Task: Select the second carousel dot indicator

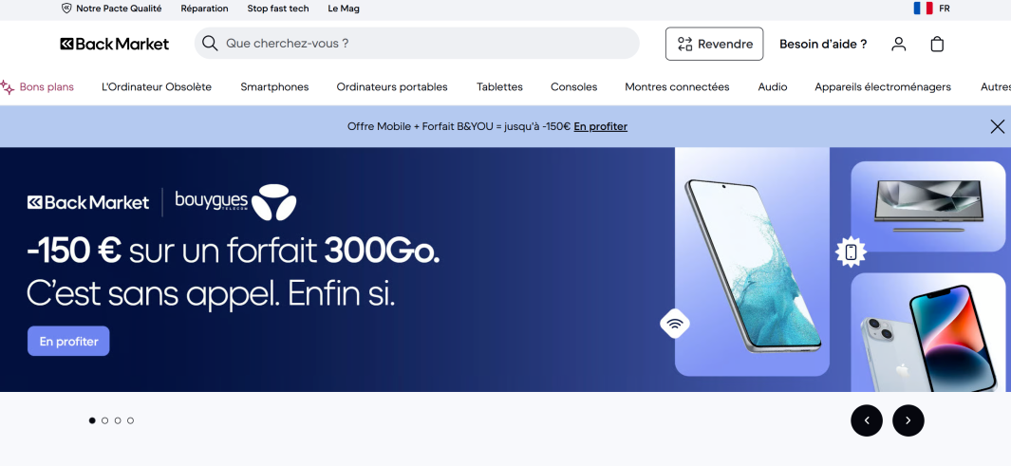Action: click(x=104, y=420)
